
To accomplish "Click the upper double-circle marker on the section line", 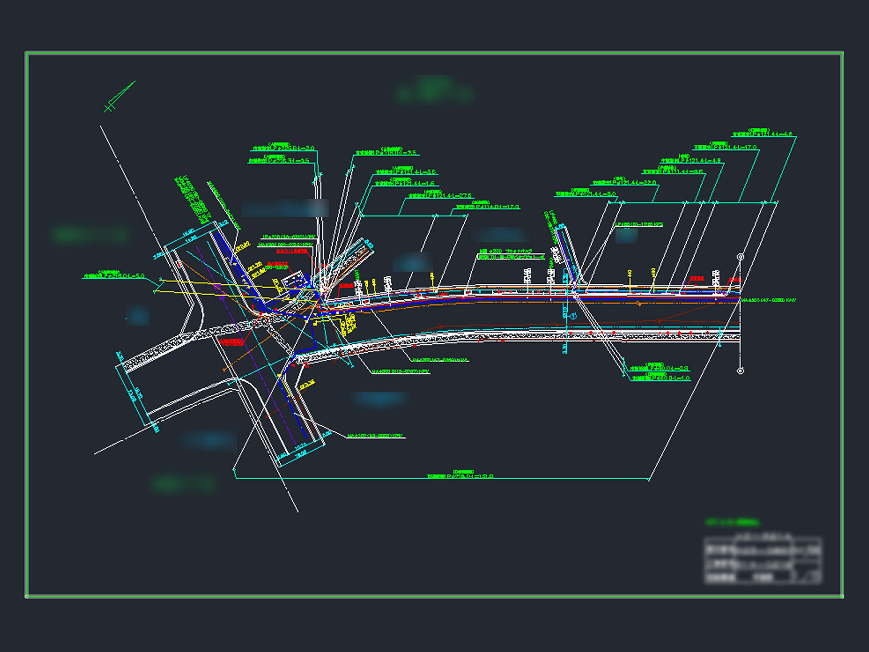I will point(740,257).
